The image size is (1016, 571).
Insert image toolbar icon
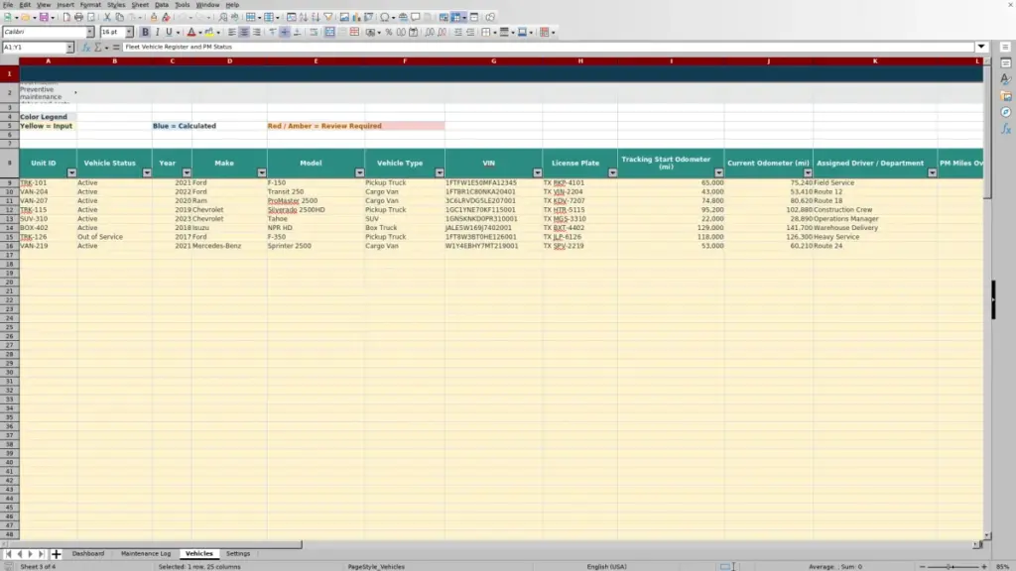tap(344, 17)
